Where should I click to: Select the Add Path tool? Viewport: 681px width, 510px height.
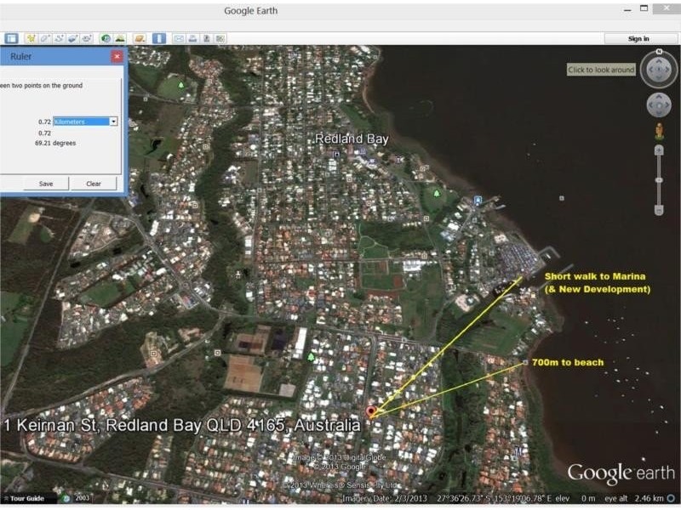pos(59,38)
